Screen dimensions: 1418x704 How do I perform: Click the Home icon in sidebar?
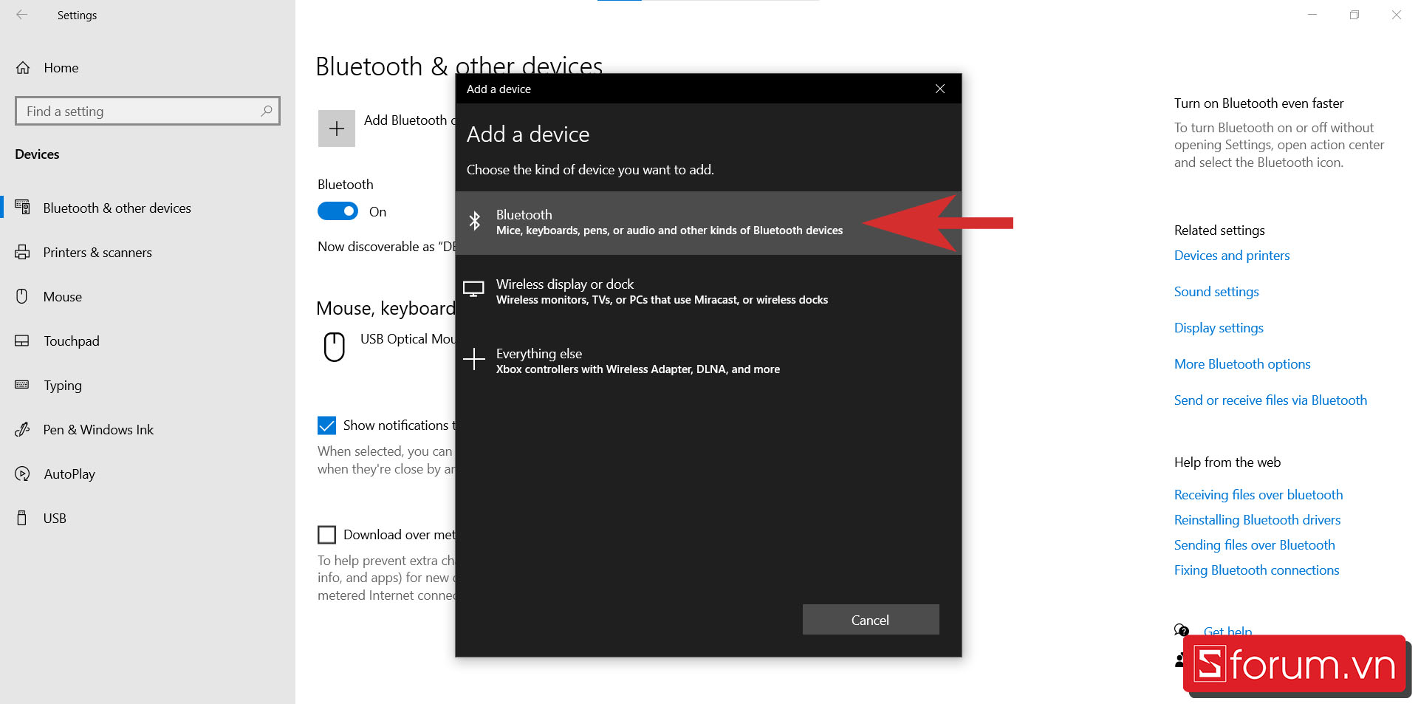tap(23, 68)
